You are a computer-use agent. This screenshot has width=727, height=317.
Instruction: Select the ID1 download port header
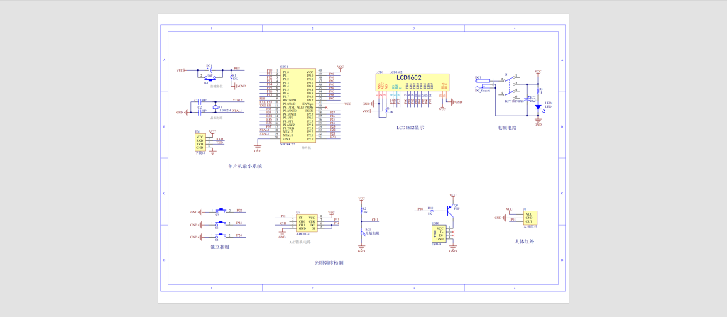pos(199,142)
